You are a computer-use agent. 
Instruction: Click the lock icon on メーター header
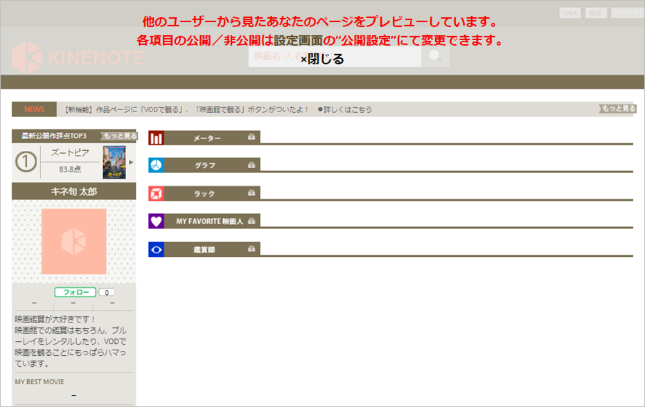tap(251, 138)
